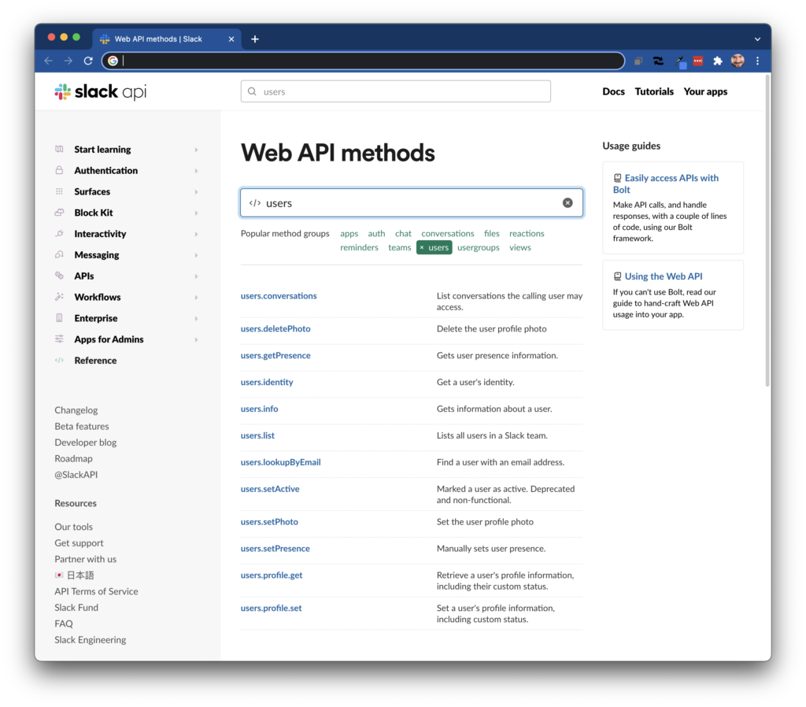Open the Docs menu item

point(613,91)
